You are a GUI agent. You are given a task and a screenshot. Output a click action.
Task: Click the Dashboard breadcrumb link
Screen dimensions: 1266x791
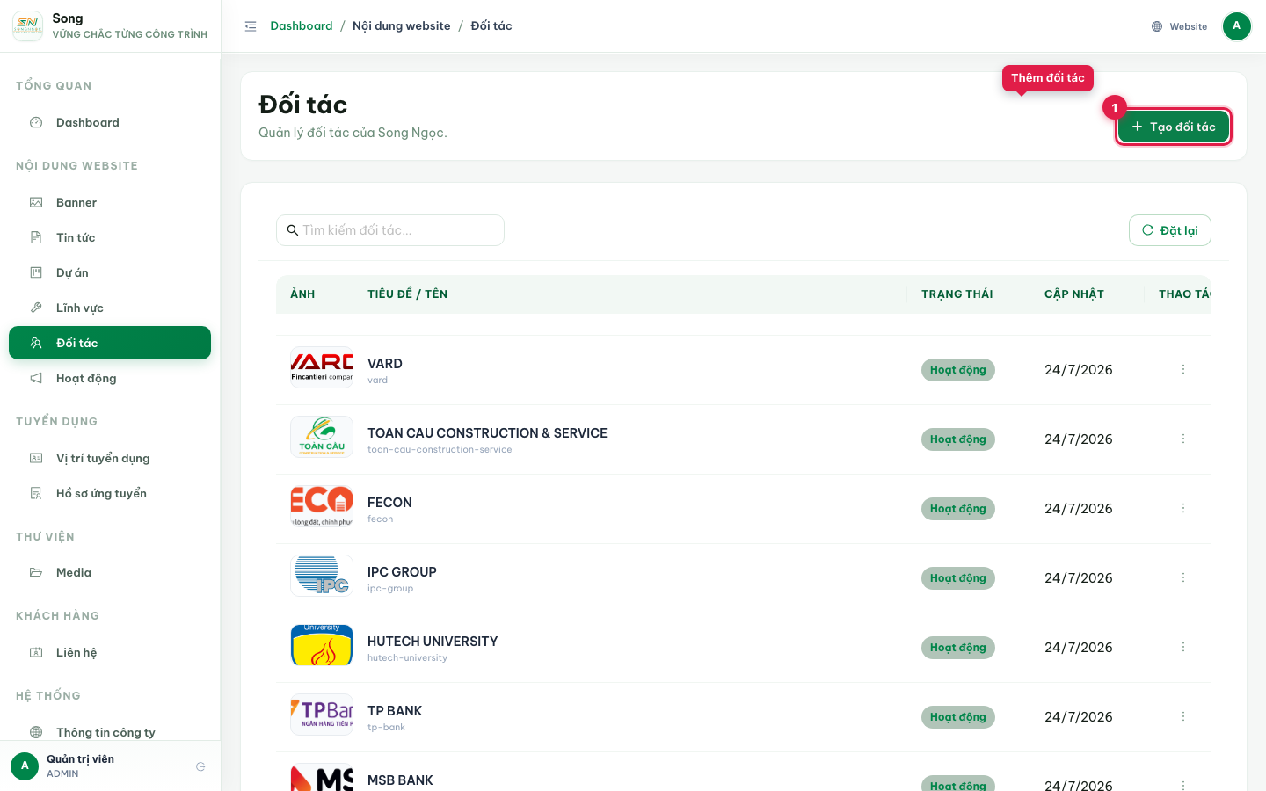click(302, 26)
